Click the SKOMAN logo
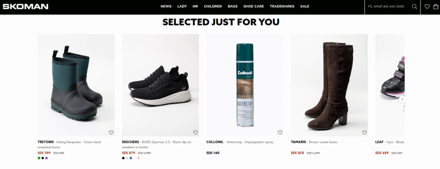440x169 pixels. click(25, 6)
